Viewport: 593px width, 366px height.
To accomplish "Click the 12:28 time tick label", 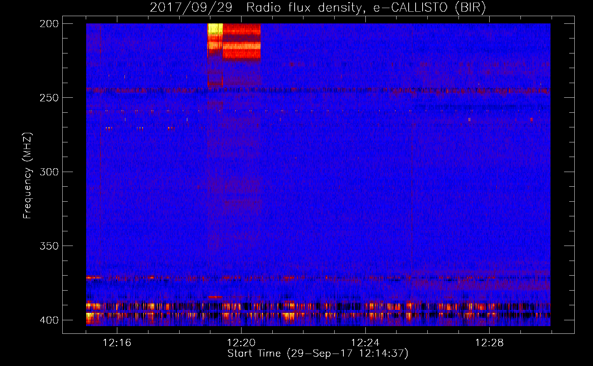I will (490, 343).
